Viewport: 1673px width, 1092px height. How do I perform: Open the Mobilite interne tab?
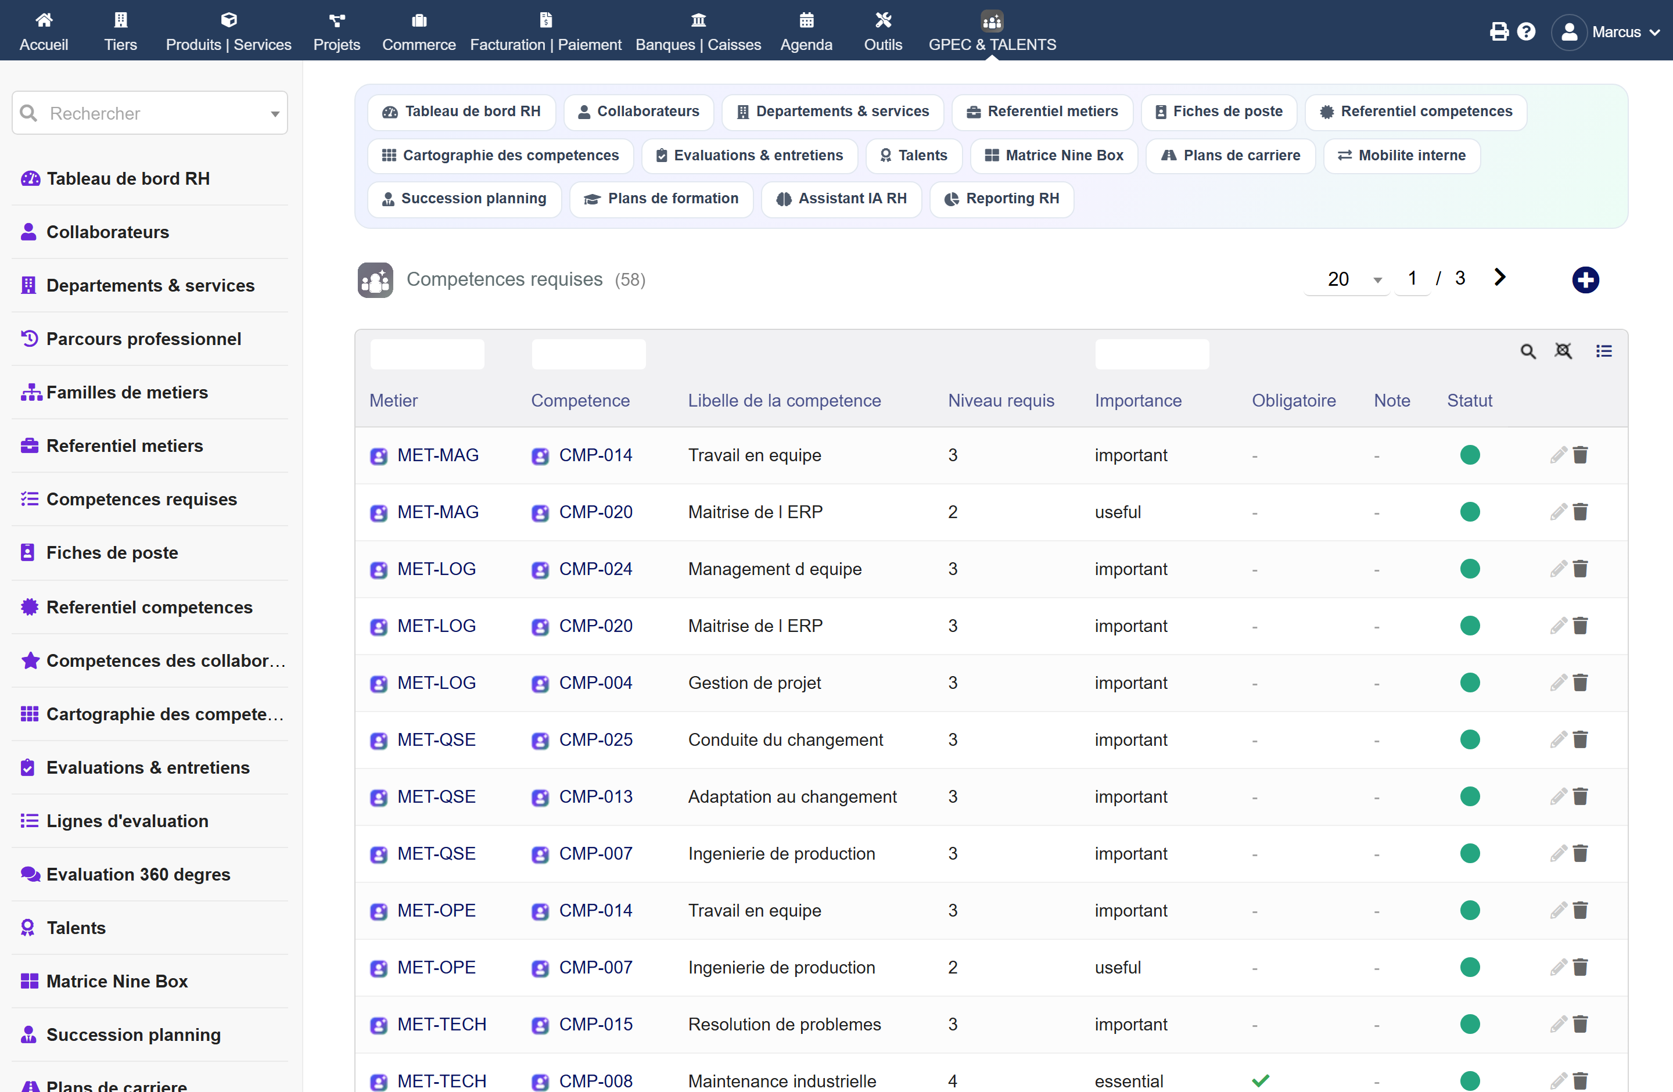tap(1402, 155)
